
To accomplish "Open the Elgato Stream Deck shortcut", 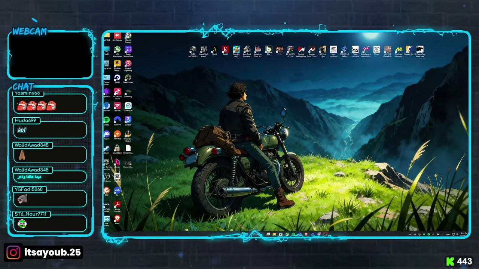I will [128, 52].
